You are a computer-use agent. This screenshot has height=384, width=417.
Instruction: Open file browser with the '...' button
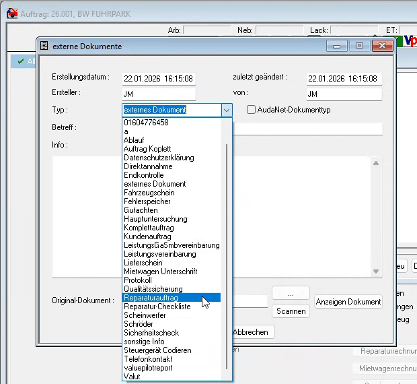pyautogui.click(x=291, y=293)
